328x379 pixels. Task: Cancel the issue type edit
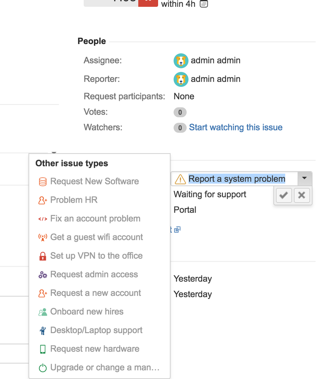tap(301, 195)
